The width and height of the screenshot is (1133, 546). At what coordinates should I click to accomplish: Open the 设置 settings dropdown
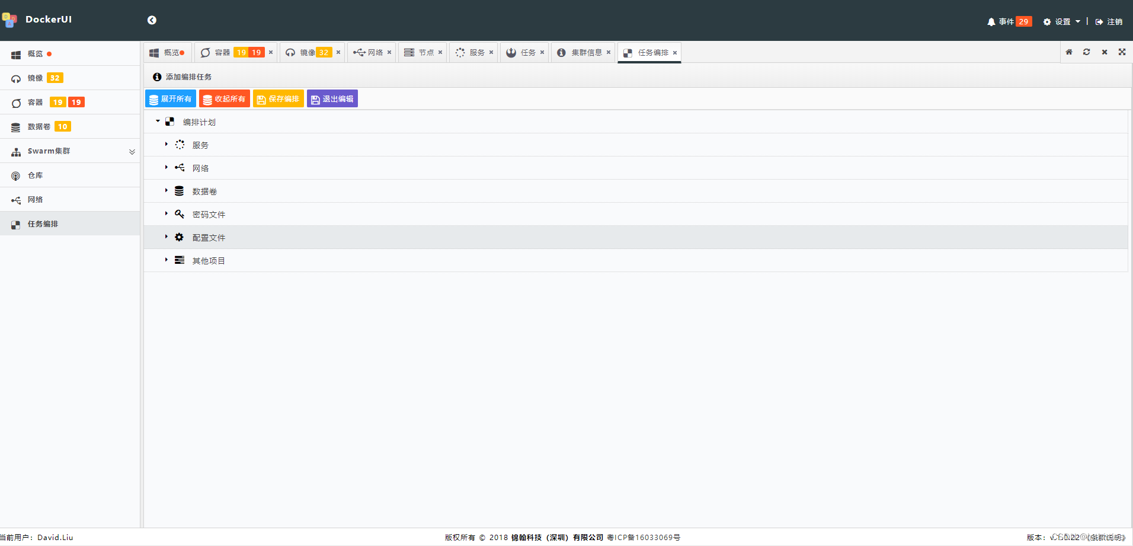(x=1061, y=22)
